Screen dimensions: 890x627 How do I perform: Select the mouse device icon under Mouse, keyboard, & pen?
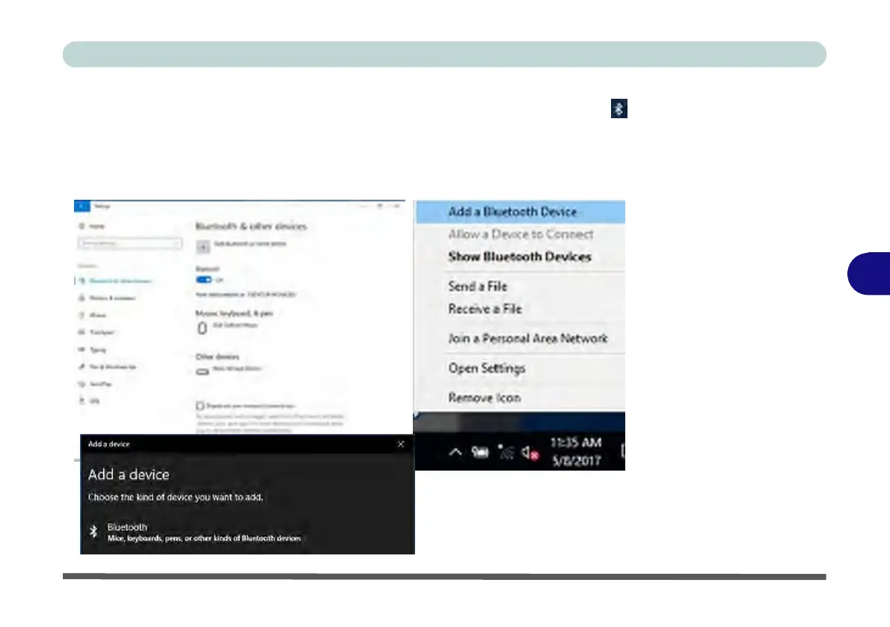202,328
